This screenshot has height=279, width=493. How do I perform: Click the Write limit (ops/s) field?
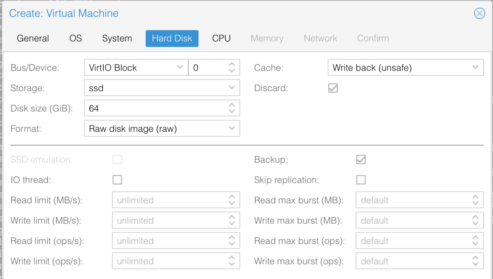[x=169, y=261]
